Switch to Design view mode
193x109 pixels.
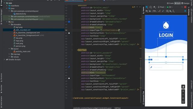pyautogui.click(x=185, y=3)
